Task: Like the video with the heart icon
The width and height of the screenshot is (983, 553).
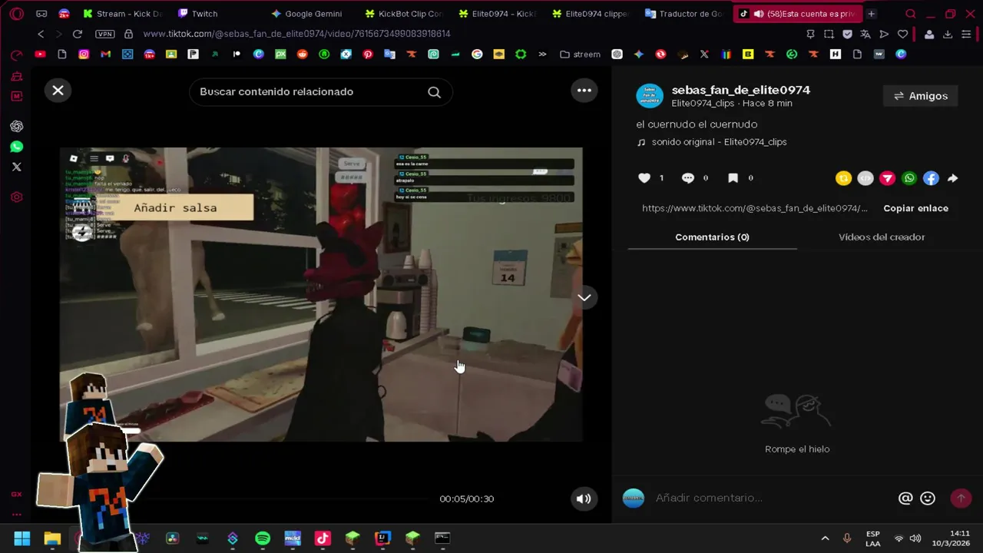Action: click(644, 178)
